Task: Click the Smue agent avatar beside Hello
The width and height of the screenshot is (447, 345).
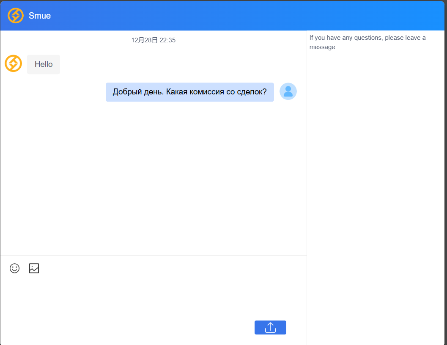Action: tap(13, 63)
